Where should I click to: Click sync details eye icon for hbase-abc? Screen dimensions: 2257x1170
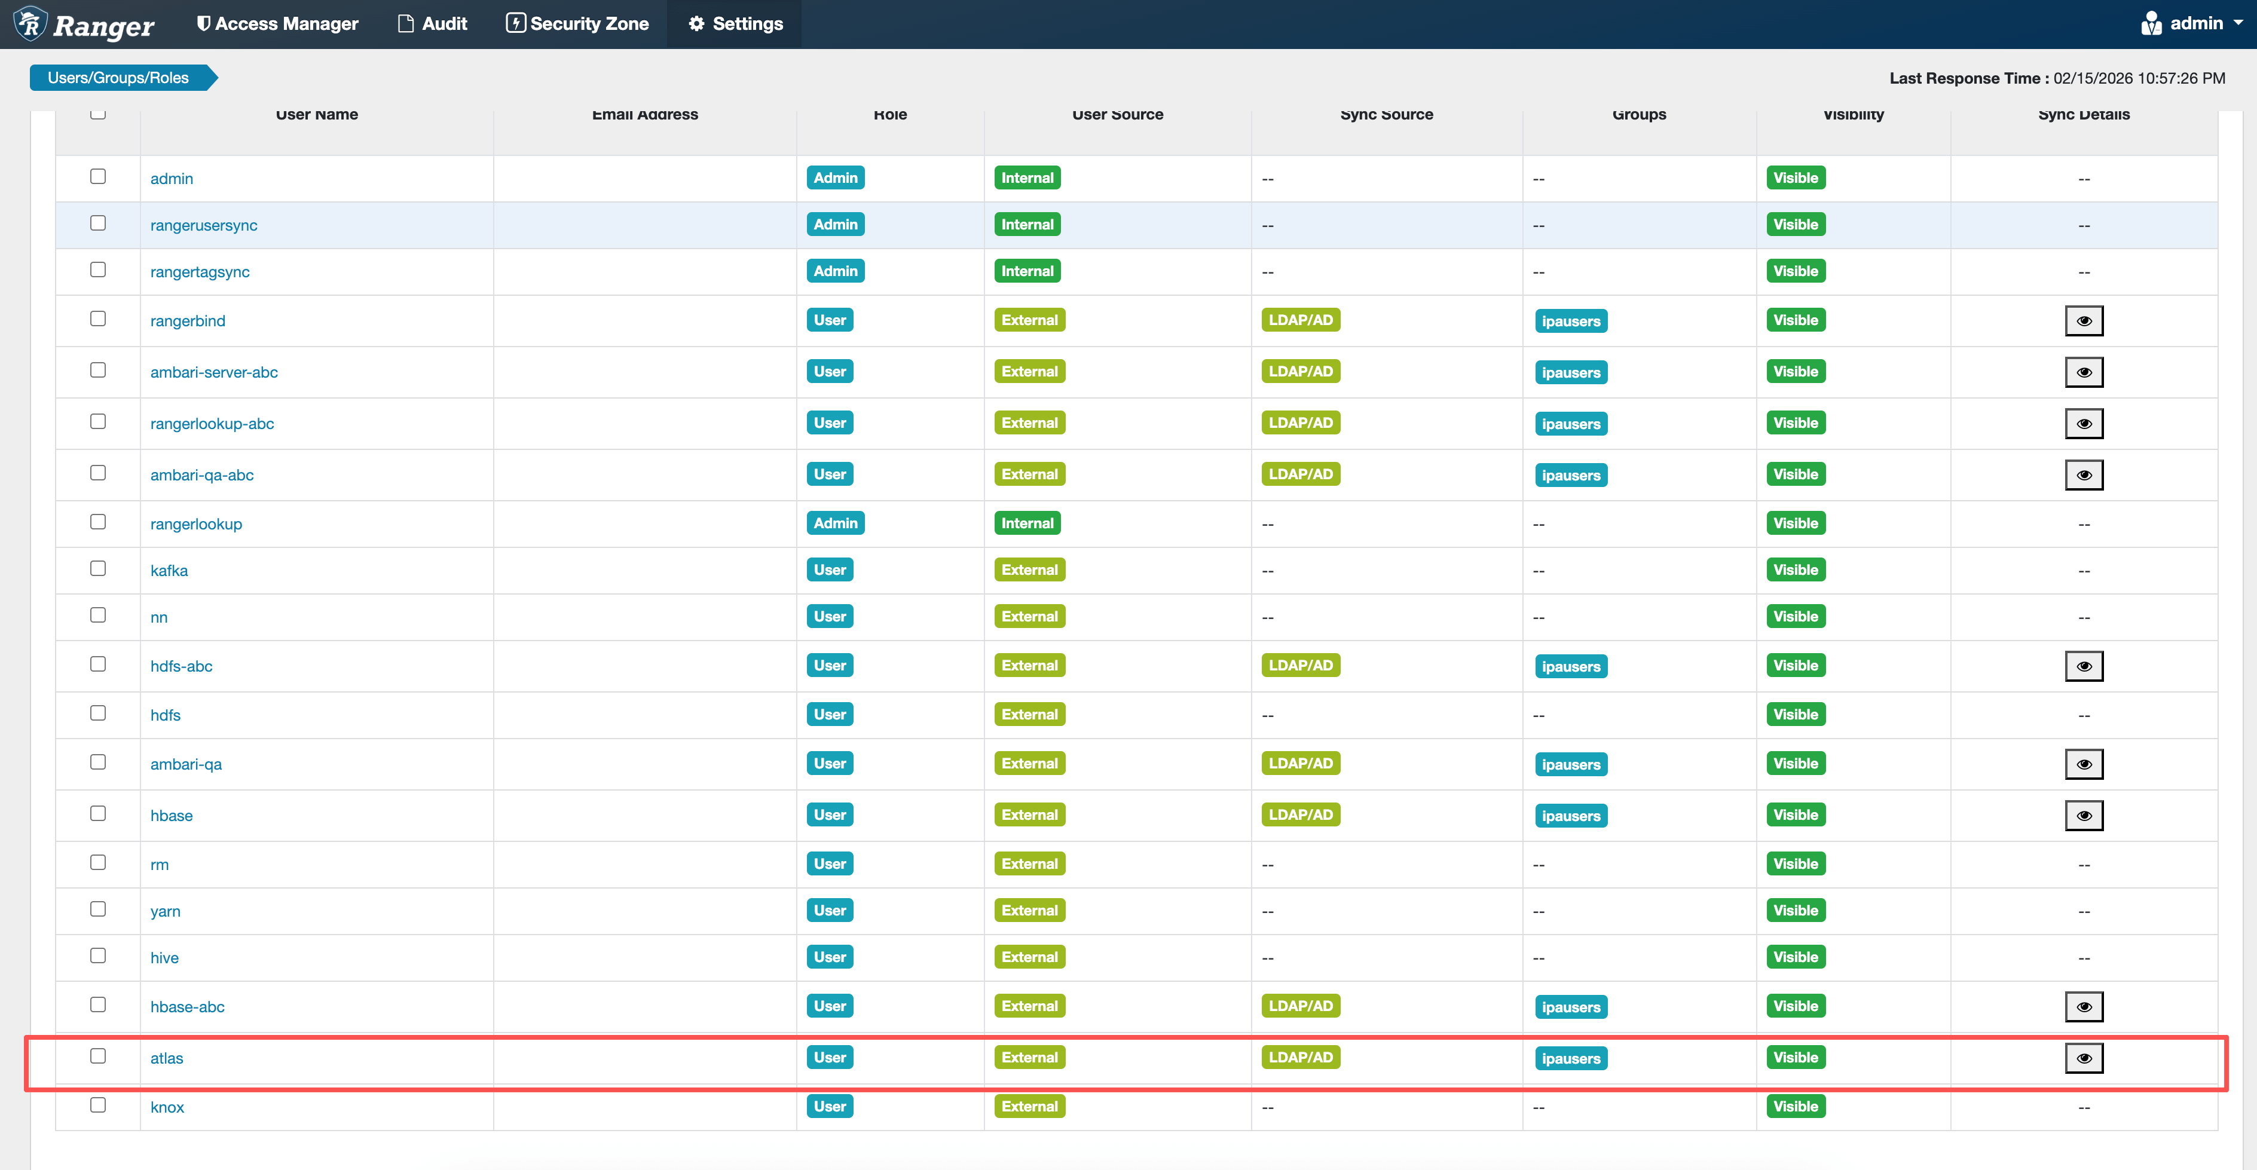coord(2084,1006)
